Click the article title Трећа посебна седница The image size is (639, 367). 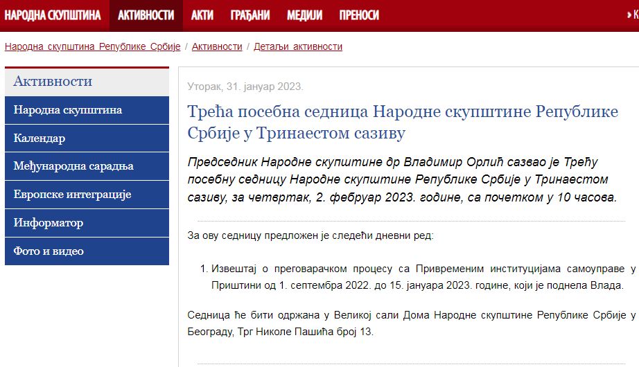pyautogui.click(x=403, y=122)
